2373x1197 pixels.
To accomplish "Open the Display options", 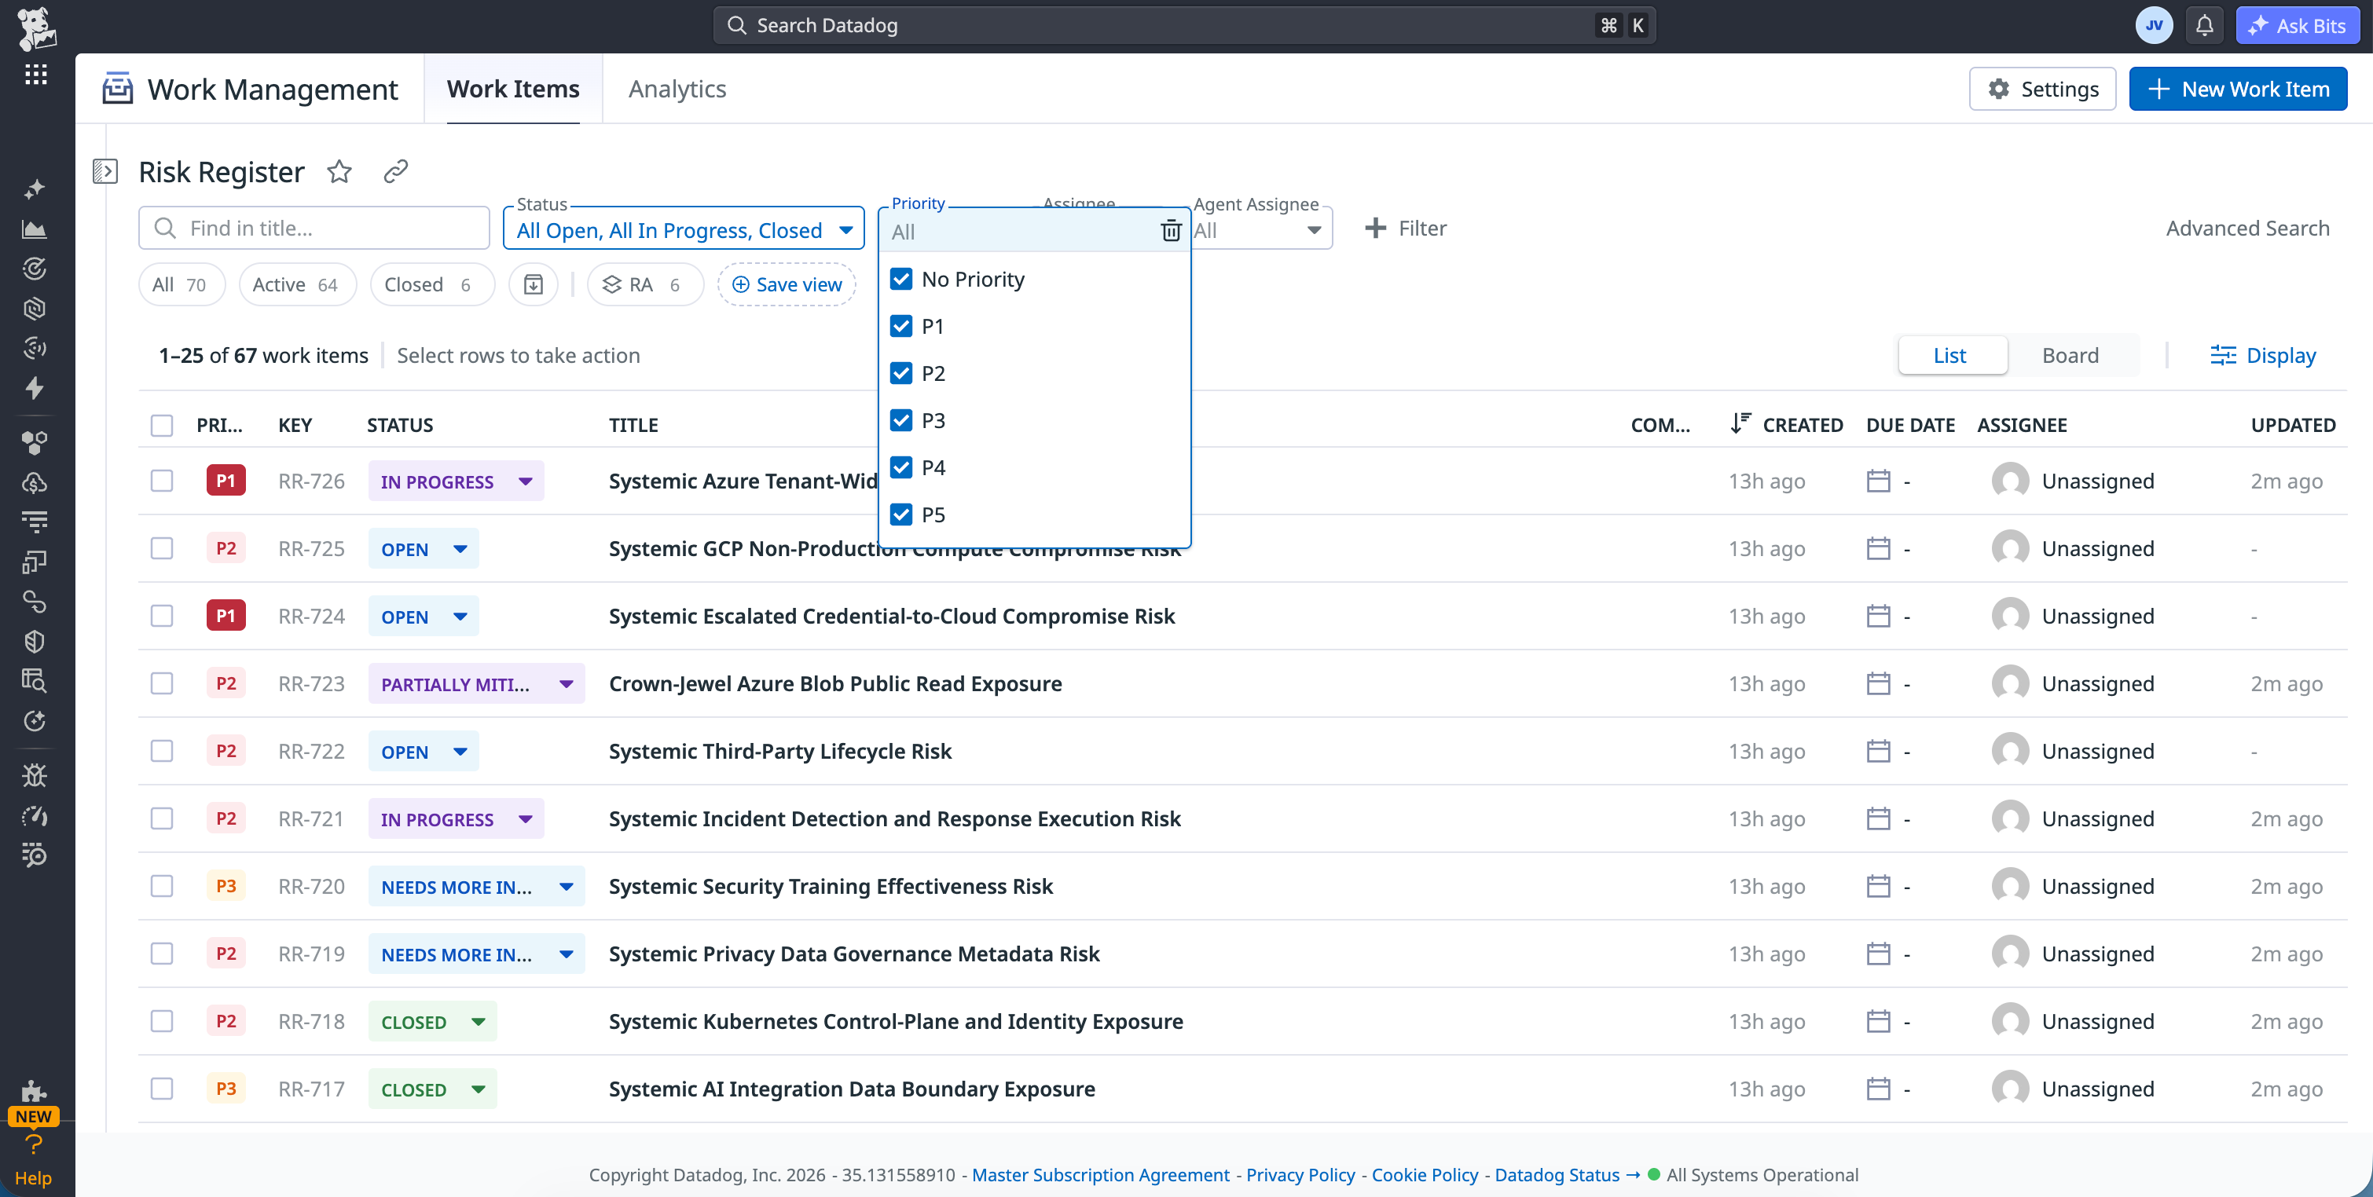I will click(2263, 356).
